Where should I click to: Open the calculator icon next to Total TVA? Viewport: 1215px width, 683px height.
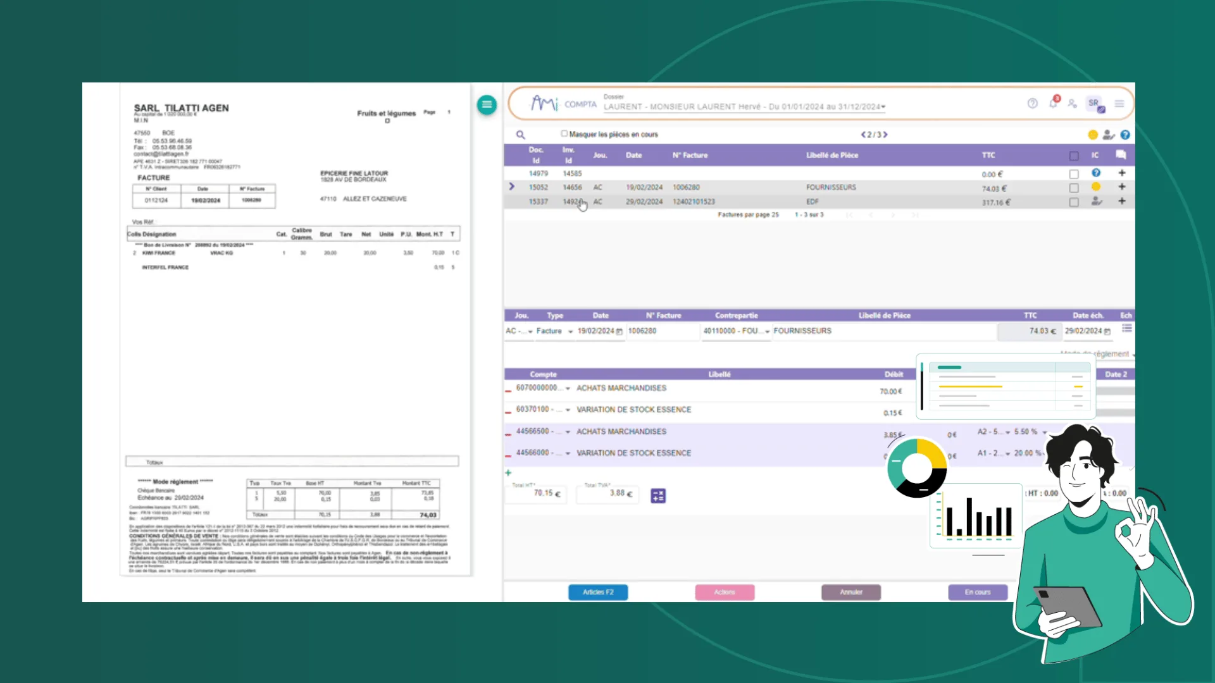coord(658,496)
